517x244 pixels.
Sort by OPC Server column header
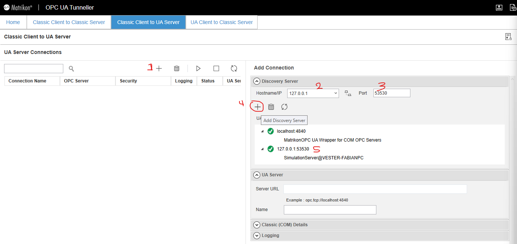pos(88,81)
